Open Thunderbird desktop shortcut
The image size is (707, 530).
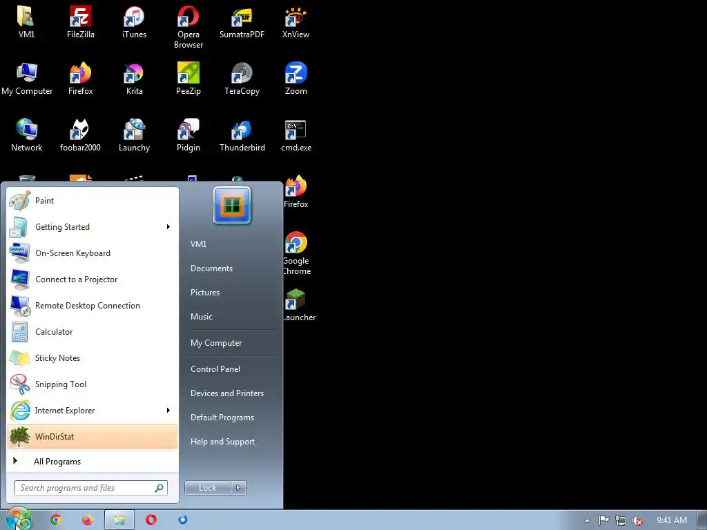(242, 135)
